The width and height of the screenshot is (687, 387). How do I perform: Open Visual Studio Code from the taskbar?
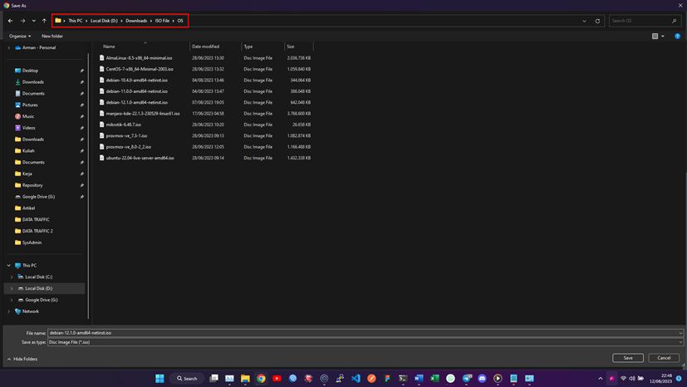pos(356,379)
